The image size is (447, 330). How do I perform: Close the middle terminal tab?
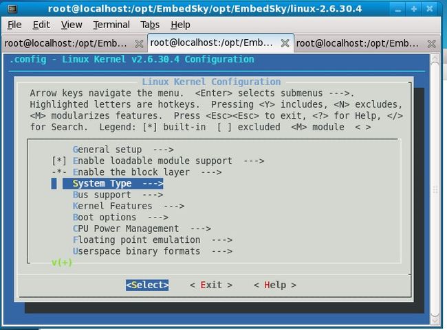pos(285,43)
